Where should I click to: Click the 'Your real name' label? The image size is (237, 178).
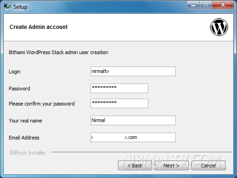tap(25, 121)
